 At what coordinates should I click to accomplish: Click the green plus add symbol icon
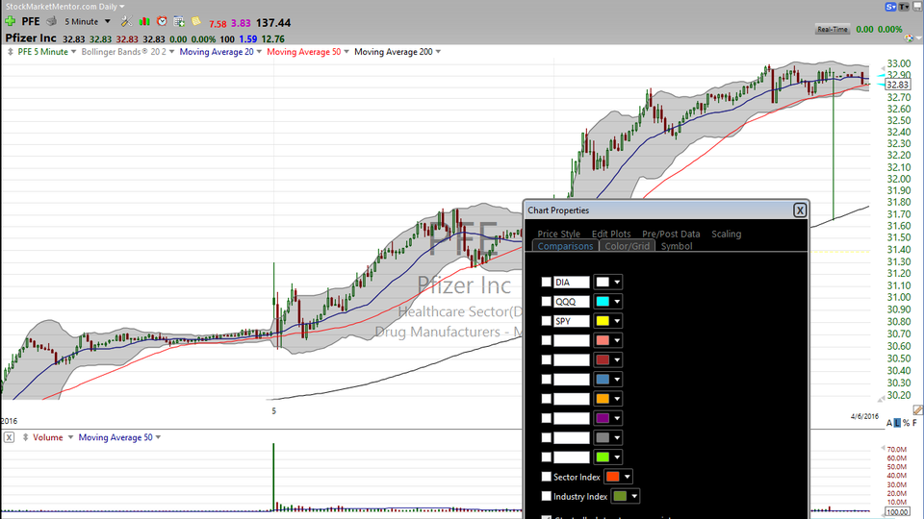click(x=10, y=22)
